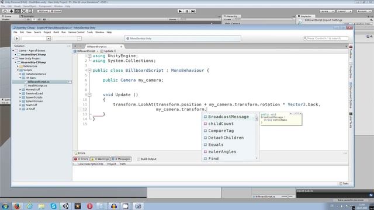Open the Layout dropdown in Unity
The image size is (374, 210).
tap(344, 11)
